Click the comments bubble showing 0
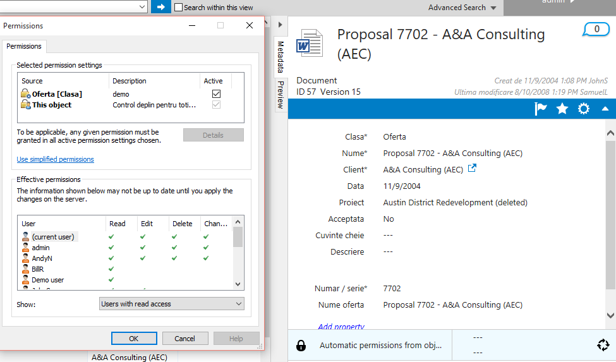Image resolution: width=616 pixels, height=362 pixels. 596,29
